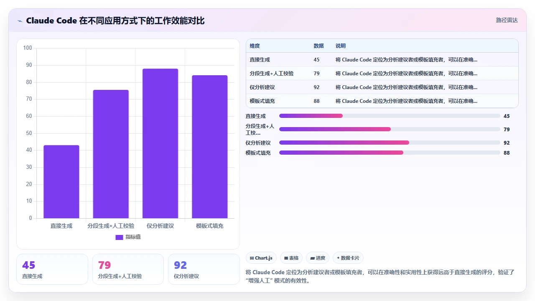Click the table value 88
This screenshot has width=535, height=301.
point(316,101)
